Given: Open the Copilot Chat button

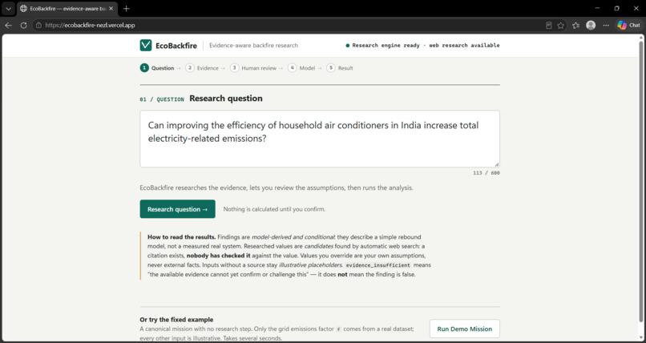Looking at the screenshot, I should (628, 25).
